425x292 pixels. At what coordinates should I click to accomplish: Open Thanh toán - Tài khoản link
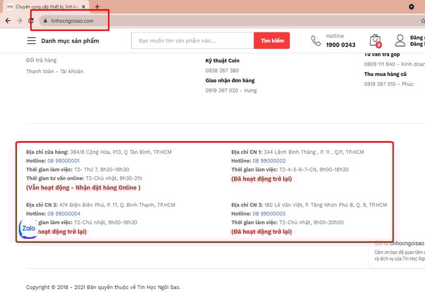(55, 71)
